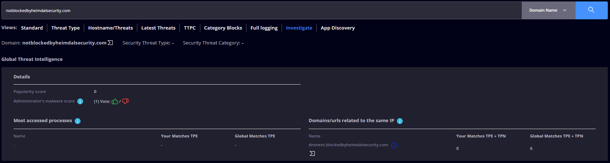The height and width of the screenshot is (163, 610).
Task: Select the Investigate view
Action: [x=299, y=28]
